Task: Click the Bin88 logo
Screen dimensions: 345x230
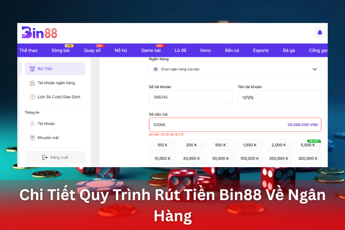Action: [x=39, y=33]
